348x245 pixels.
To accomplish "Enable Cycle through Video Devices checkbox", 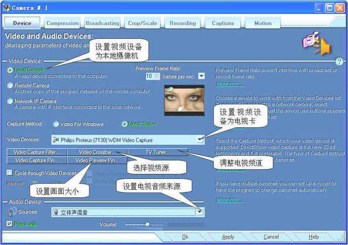I will point(10,173).
